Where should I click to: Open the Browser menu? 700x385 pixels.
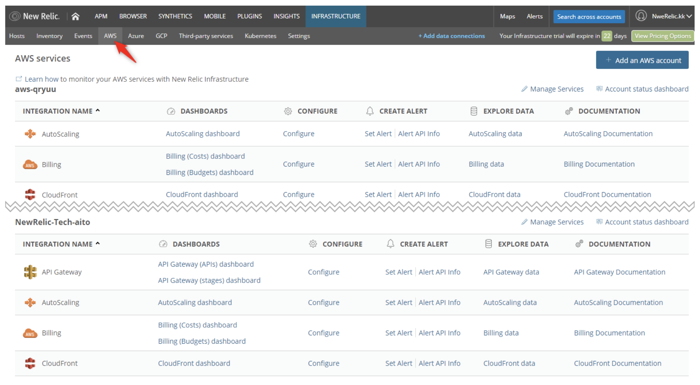(133, 16)
